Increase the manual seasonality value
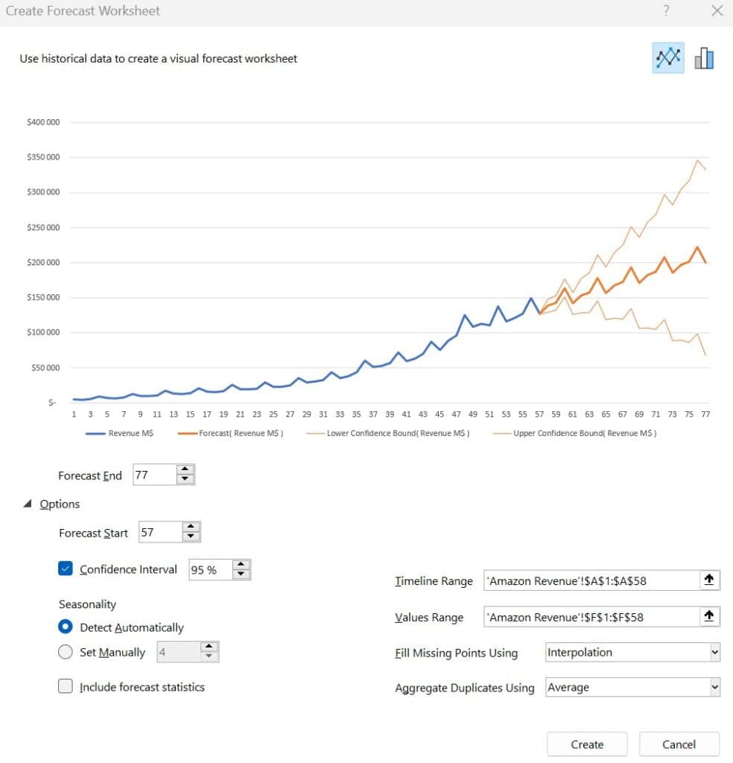This screenshot has width=733, height=763. 211,647
